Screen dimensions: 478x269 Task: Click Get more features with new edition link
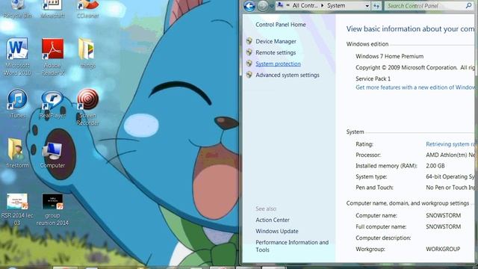click(x=415, y=87)
